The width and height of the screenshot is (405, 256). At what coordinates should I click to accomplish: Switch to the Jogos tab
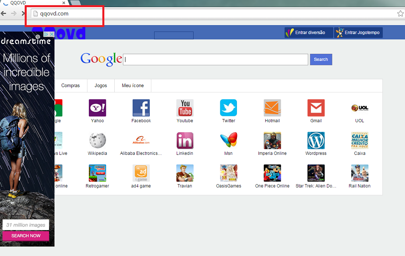[101, 86]
